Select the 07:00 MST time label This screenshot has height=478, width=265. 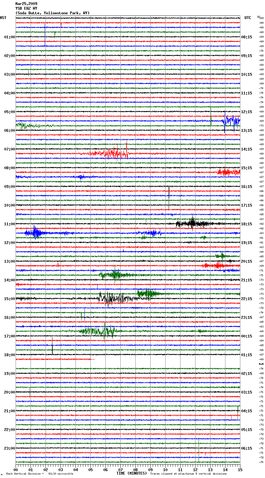(x=9, y=149)
